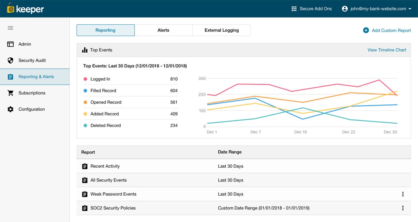
Task: Click the Recent Activity report clipboard icon
Action: 85,166
